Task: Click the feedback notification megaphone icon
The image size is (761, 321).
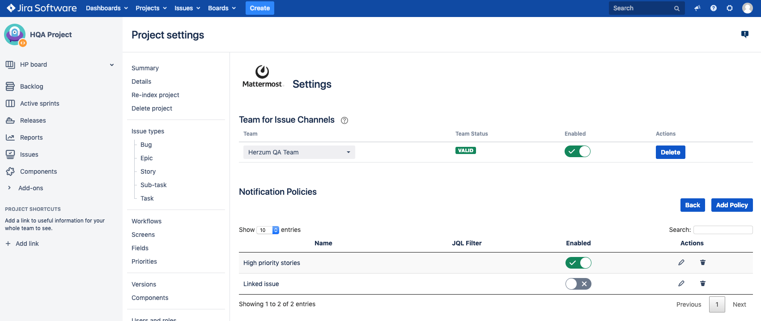Action: [697, 8]
